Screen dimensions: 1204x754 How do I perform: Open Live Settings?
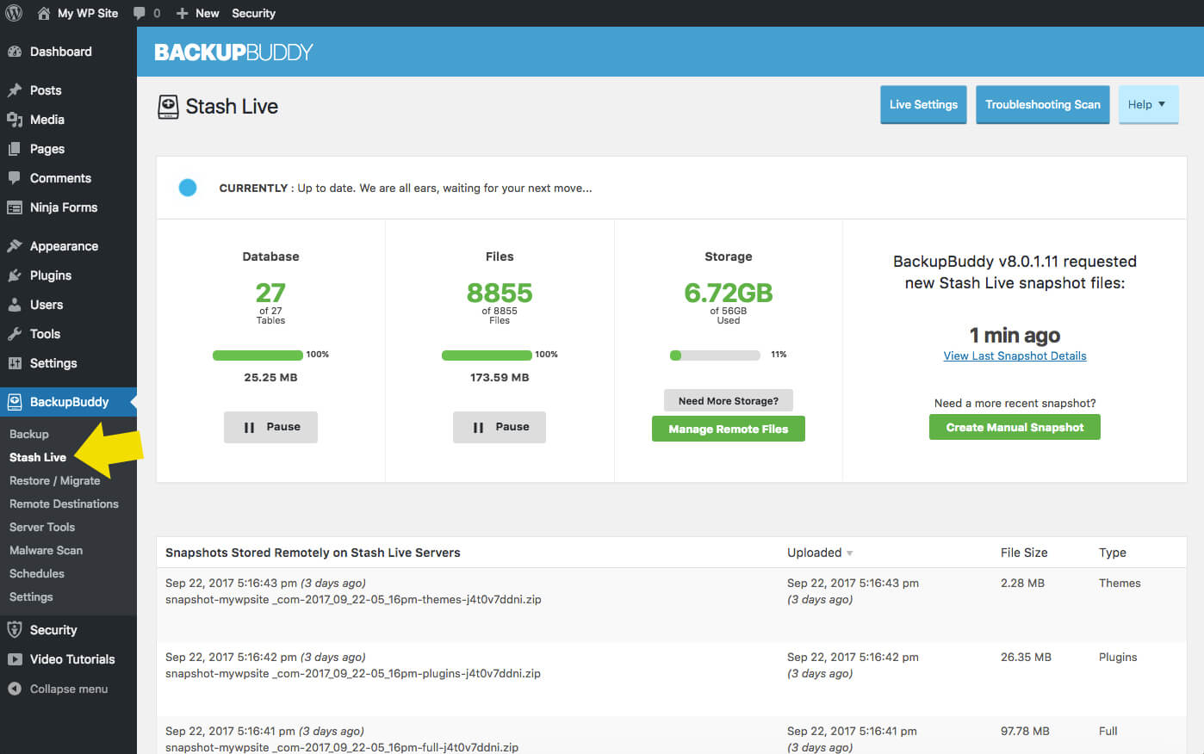click(x=923, y=104)
